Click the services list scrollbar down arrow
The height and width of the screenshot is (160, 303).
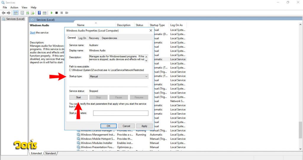pos(300,149)
